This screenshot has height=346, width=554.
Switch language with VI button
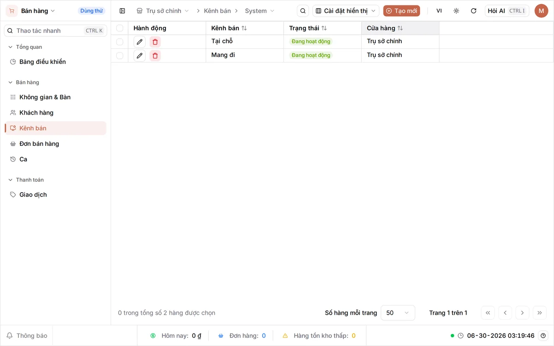tap(439, 11)
